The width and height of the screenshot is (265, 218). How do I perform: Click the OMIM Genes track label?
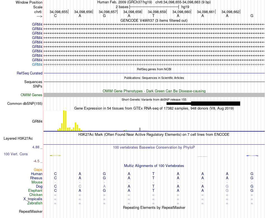pos(32,95)
